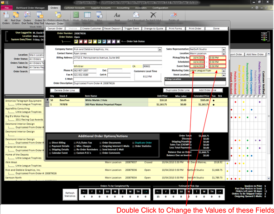The image size is (274, 214).
Task: Select the record selector arrow for BaseTwo line
Action: [x=47, y=100]
